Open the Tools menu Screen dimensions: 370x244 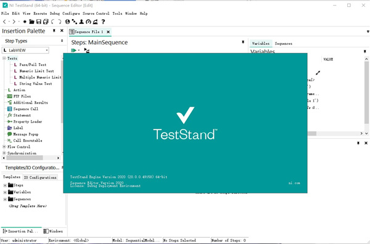(x=117, y=14)
